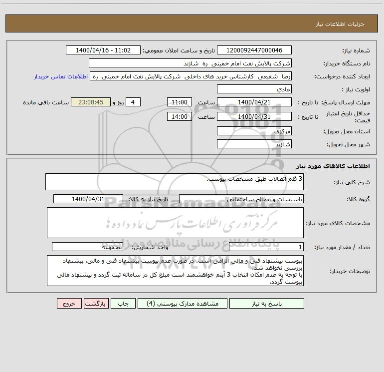The image size is (384, 372).
Task: Click the label شهر محل تحویل
Action: [x=349, y=144]
